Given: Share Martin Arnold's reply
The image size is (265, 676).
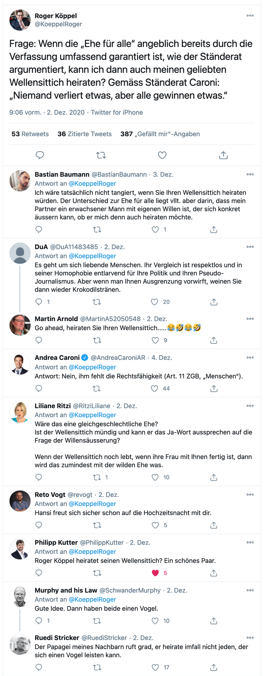Looking at the screenshot, I should 214,340.
